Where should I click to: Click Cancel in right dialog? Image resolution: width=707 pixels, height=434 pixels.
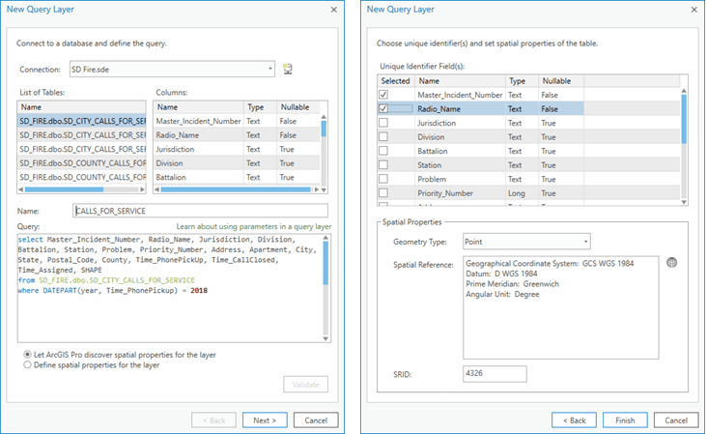pos(676,420)
